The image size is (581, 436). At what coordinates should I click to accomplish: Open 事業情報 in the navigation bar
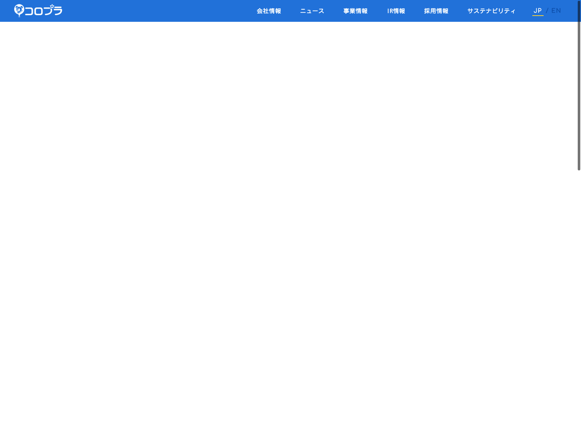point(355,11)
